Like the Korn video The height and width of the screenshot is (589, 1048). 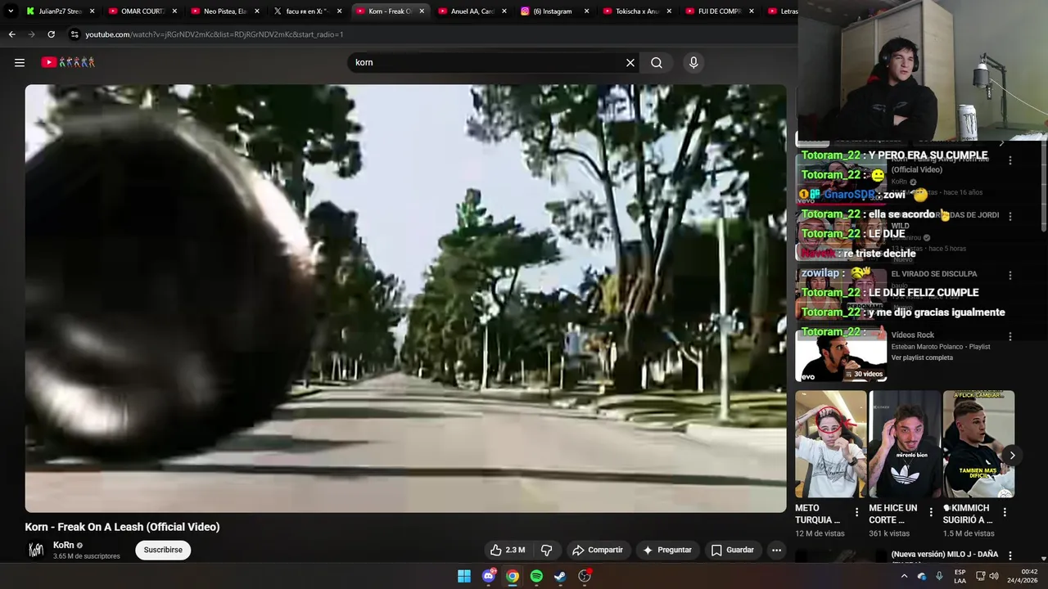click(x=508, y=550)
